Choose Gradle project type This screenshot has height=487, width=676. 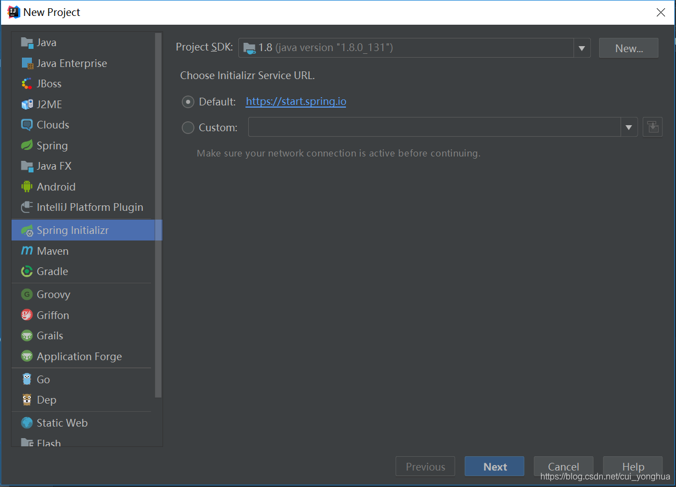click(83, 271)
